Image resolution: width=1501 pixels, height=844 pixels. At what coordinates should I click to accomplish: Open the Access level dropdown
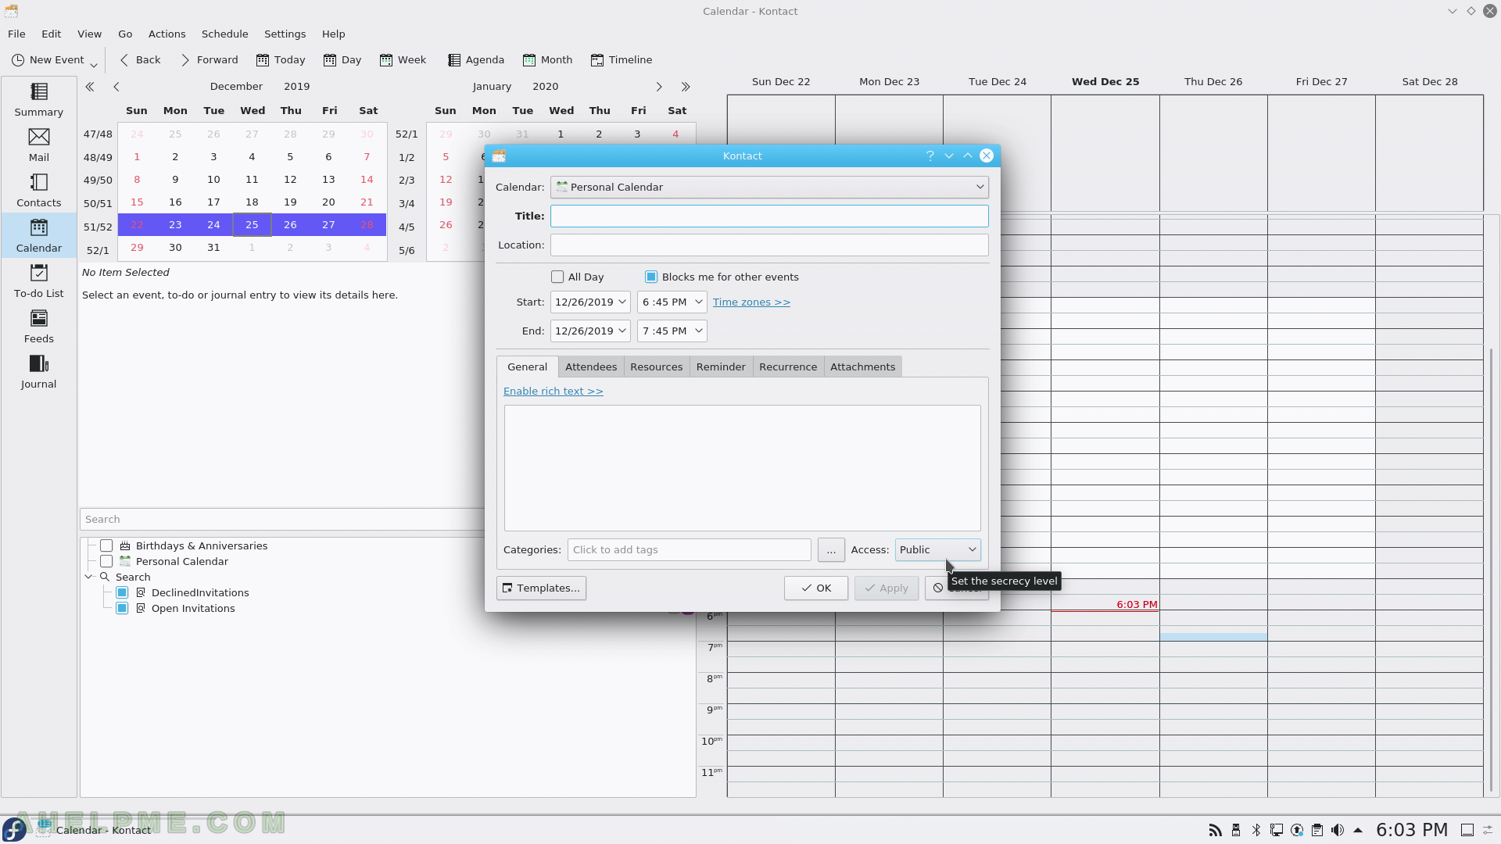tap(937, 549)
